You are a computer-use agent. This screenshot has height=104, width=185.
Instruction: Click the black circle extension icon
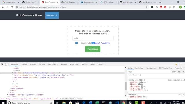(152, 7)
